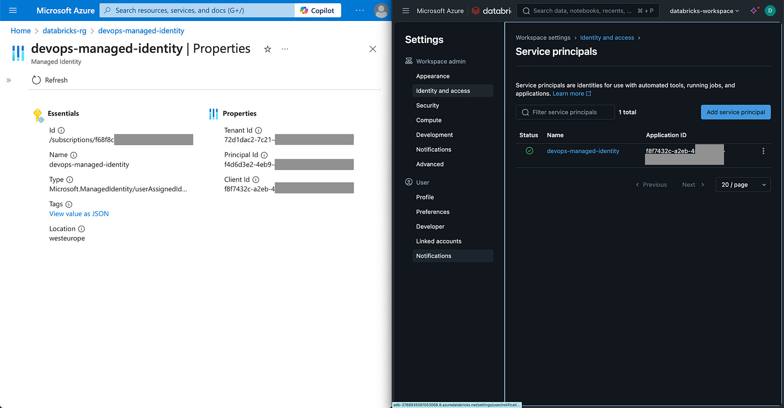Show info tooltip next to Type
This screenshot has height=408, width=784.
(69, 180)
